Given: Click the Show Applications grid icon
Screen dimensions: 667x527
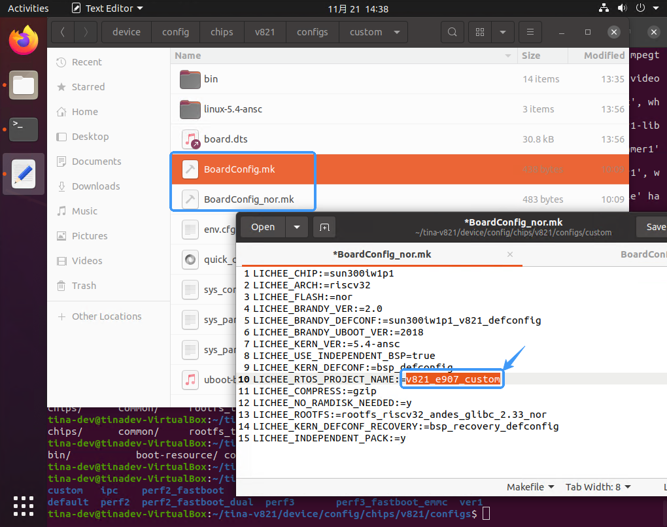Looking at the screenshot, I should pyautogui.click(x=23, y=506).
